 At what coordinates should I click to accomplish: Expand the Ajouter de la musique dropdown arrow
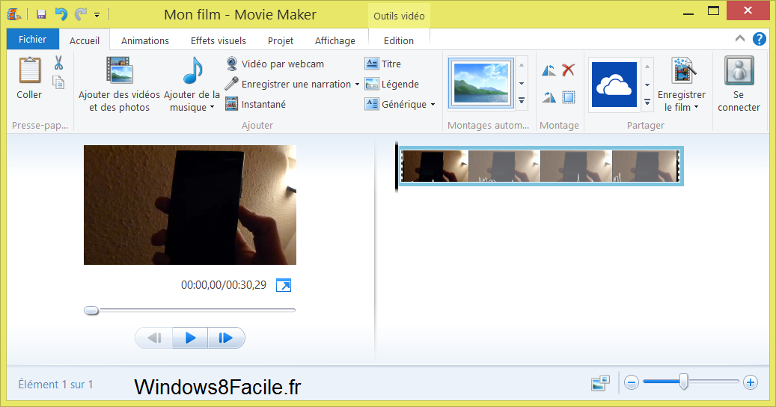(x=213, y=107)
